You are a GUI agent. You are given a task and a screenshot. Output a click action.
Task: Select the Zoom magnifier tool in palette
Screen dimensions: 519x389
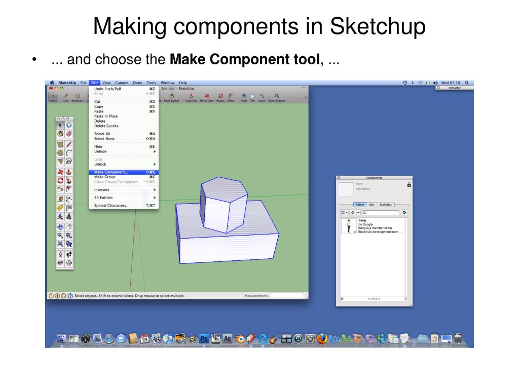(60, 236)
